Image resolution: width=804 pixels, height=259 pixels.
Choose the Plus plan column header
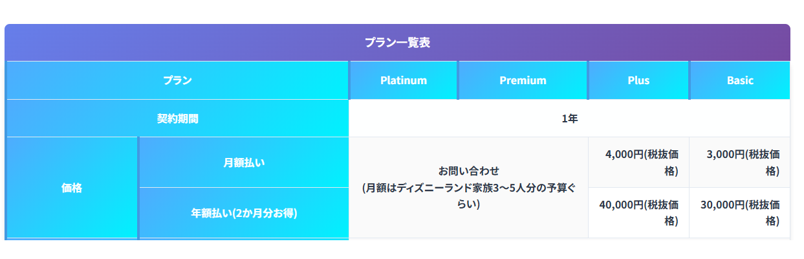pyautogui.click(x=638, y=80)
